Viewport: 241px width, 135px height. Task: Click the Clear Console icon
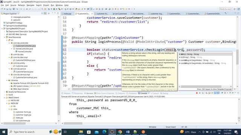pos(206,93)
